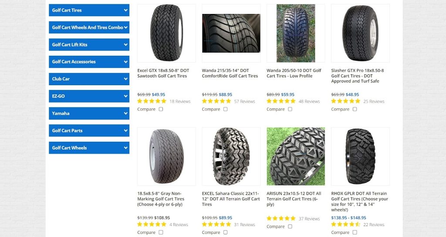Expand Golf Cart Lift Kits menu

coord(89,44)
